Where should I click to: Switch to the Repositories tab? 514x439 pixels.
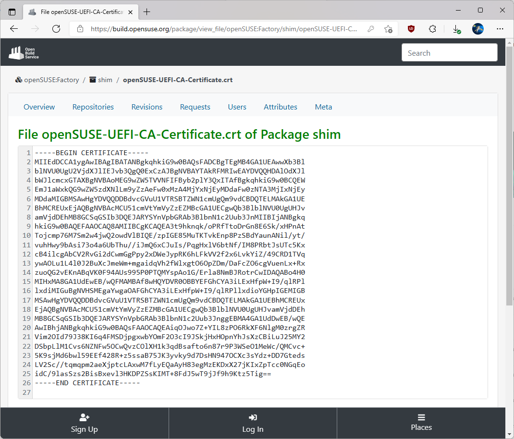click(93, 107)
